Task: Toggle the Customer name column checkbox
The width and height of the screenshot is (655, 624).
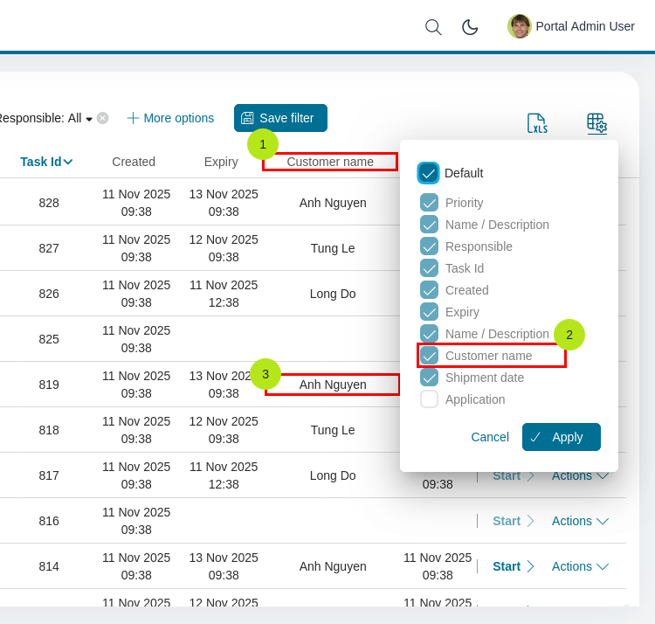Action: click(x=429, y=356)
